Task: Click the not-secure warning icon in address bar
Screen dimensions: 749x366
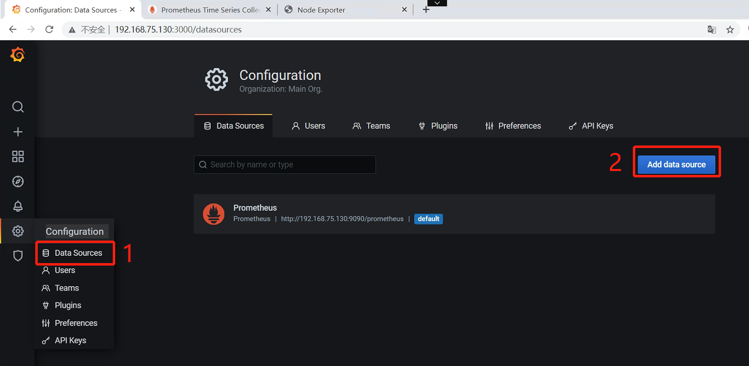Action: 72,30
